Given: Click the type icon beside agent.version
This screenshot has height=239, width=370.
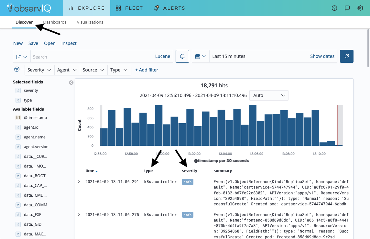Looking at the screenshot, I should (18, 147).
